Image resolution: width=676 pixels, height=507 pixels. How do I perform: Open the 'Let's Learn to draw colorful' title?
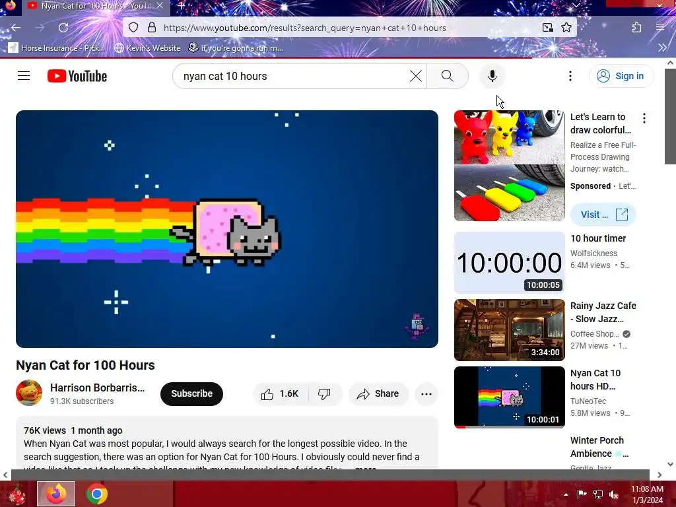click(x=601, y=123)
